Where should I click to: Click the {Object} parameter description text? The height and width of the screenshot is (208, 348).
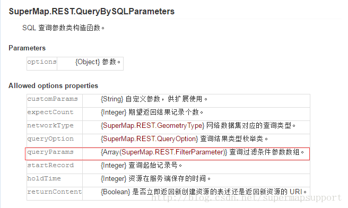pos(98,62)
